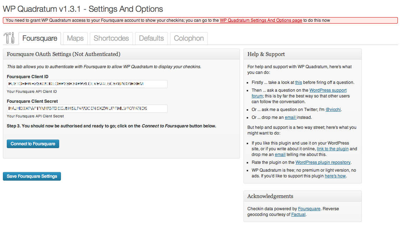Select the Foursquare tab

40,38
